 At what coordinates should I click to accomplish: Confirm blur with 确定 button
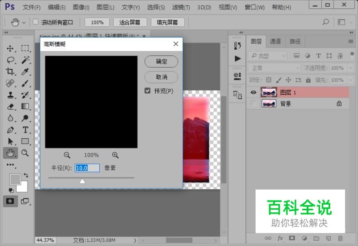(161, 61)
